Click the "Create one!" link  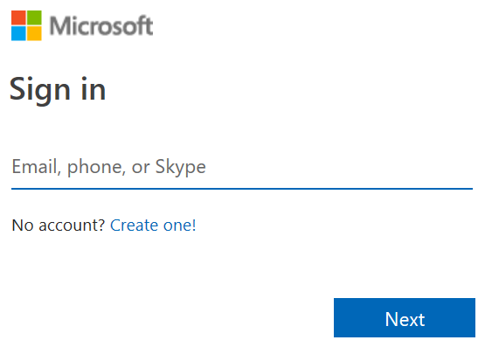click(x=153, y=226)
